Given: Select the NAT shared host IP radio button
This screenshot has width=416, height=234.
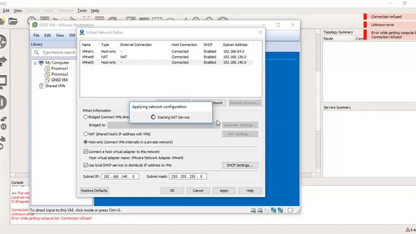Looking at the screenshot, I should click(85, 134).
